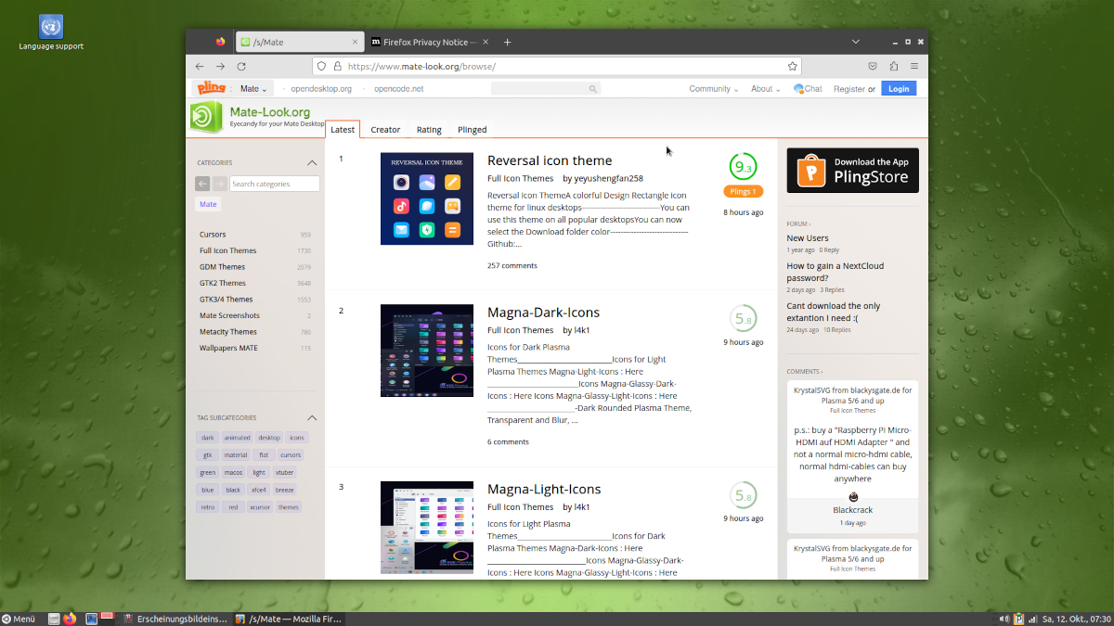Click the Plings 1 badge

point(743,192)
